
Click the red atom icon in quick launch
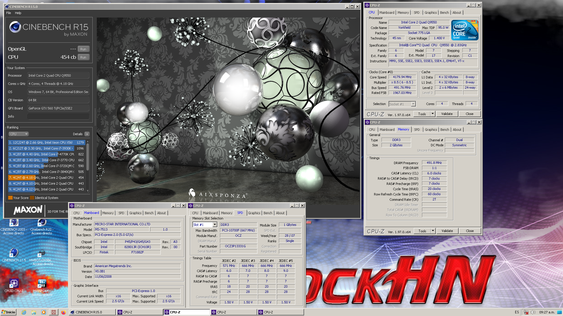(54, 312)
